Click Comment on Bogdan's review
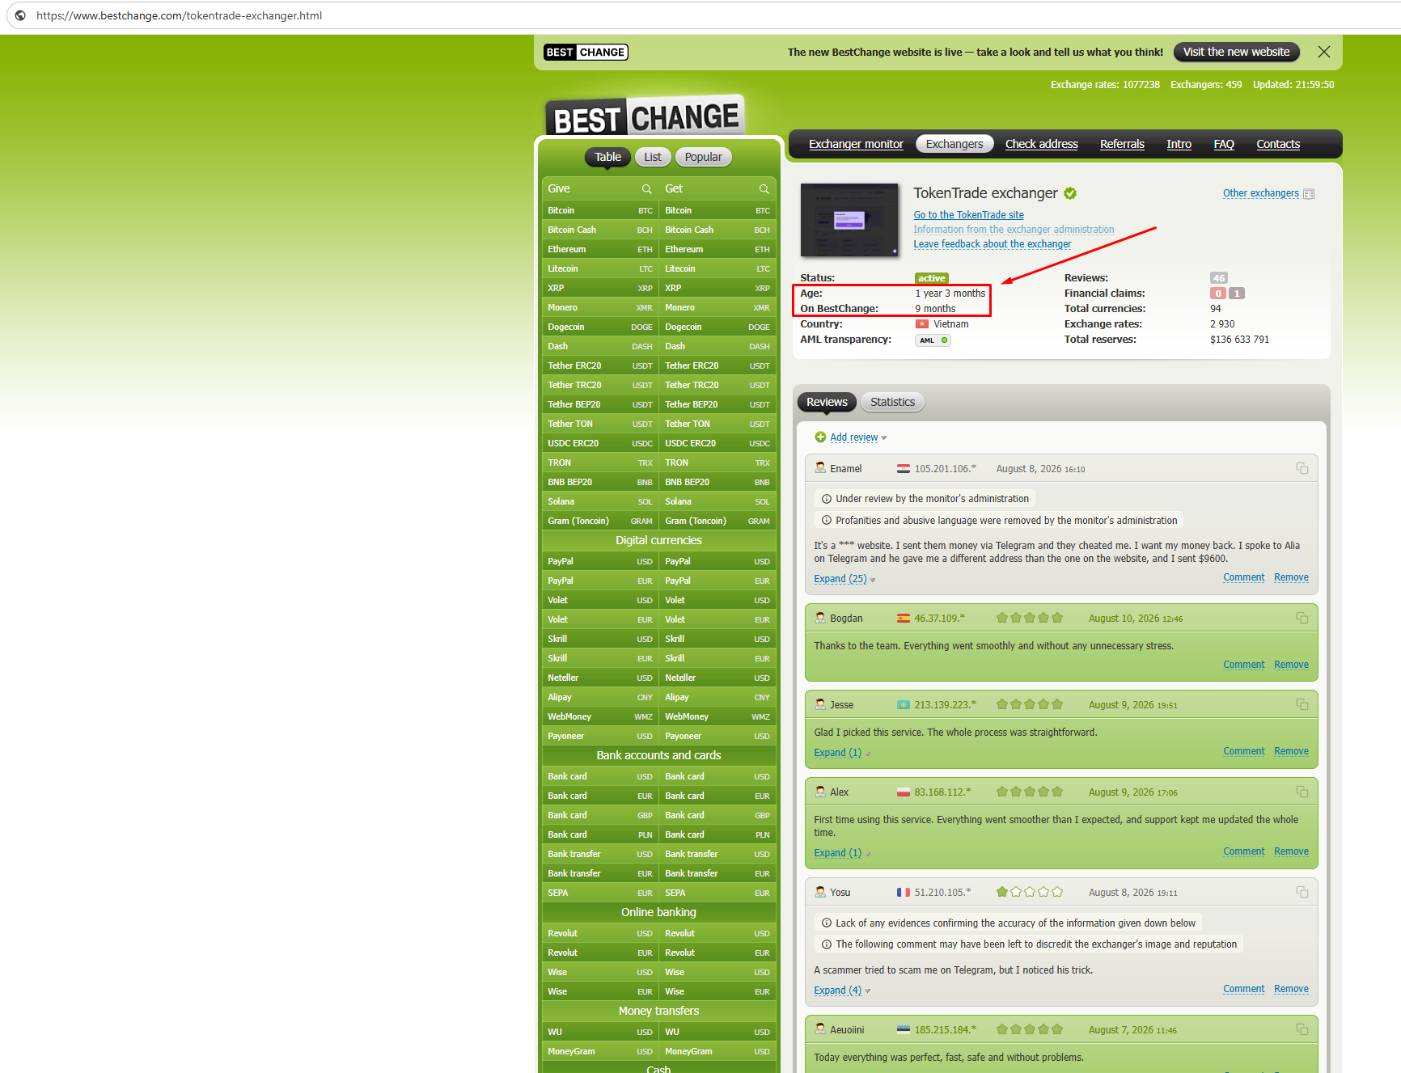 point(1243,665)
